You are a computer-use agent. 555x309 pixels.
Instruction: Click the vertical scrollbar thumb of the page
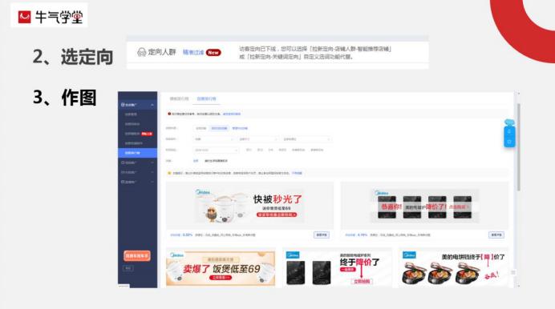coord(519,147)
